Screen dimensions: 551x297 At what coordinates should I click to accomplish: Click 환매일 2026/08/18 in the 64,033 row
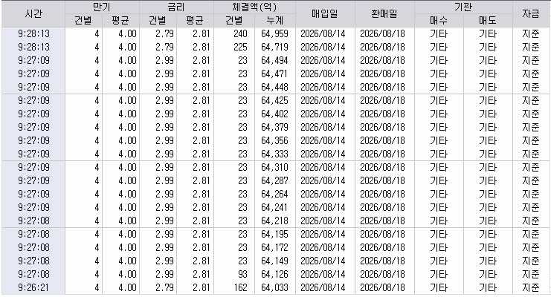[x=382, y=288]
